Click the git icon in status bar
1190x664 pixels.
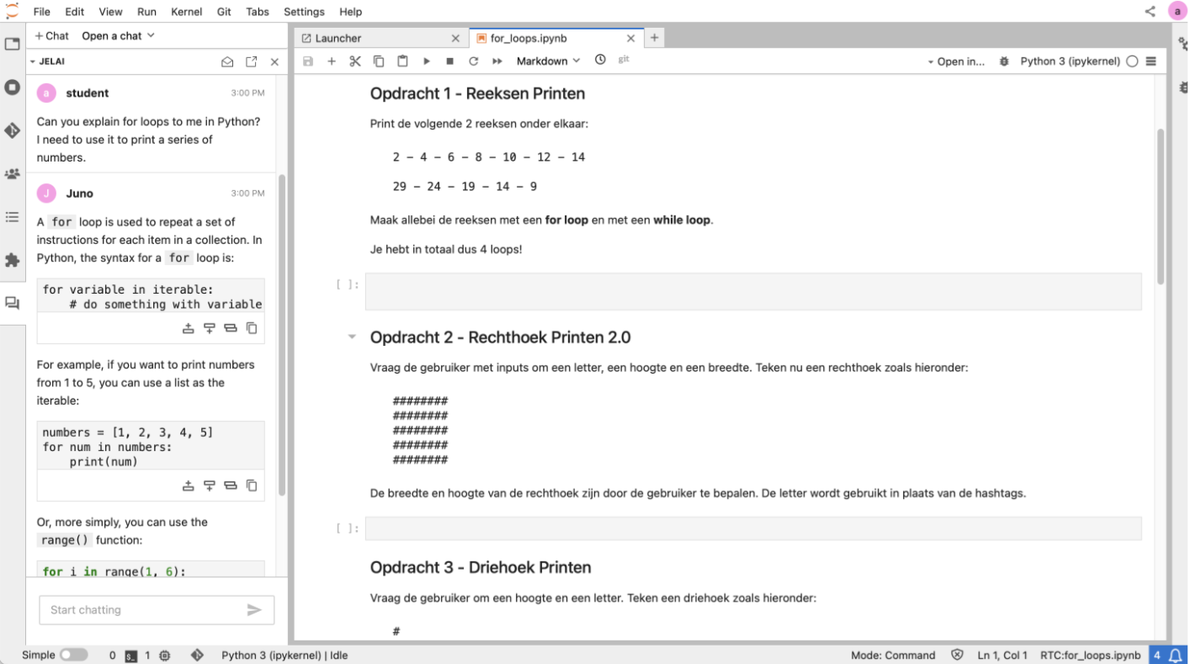pos(197,656)
